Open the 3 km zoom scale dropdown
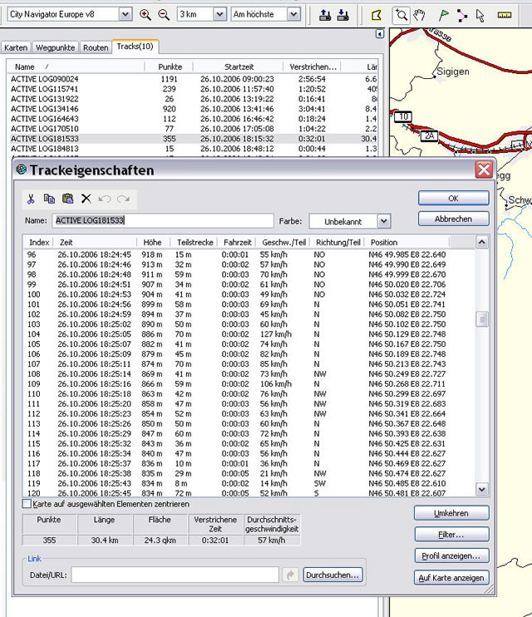The height and width of the screenshot is (617, 532). [x=220, y=15]
